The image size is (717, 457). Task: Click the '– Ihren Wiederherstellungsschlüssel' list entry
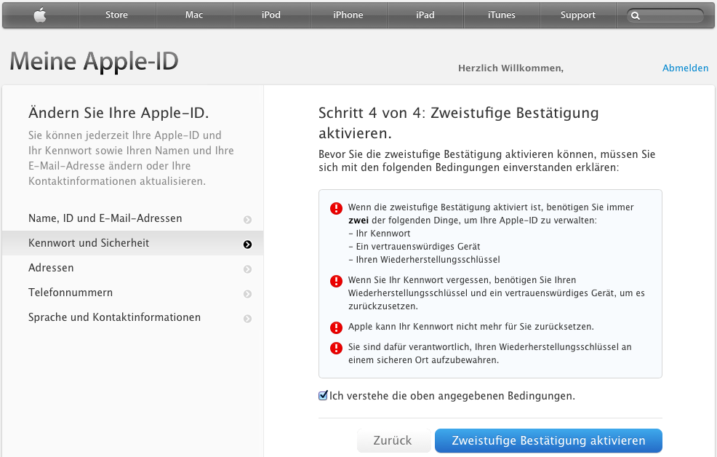[x=425, y=260]
